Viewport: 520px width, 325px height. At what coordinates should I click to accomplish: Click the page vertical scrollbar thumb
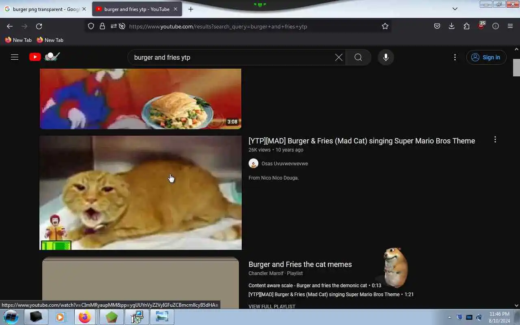(516, 67)
